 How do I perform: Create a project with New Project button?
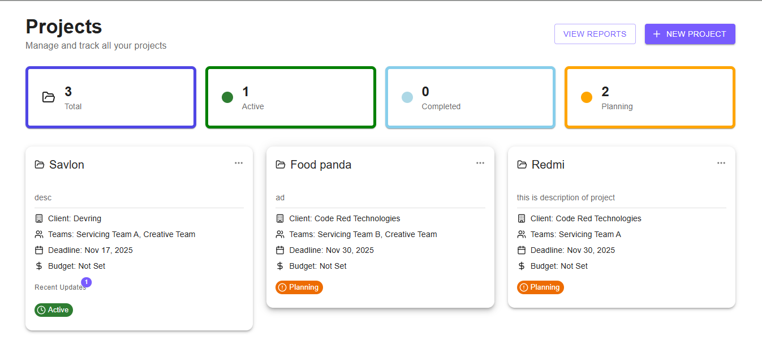690,34
